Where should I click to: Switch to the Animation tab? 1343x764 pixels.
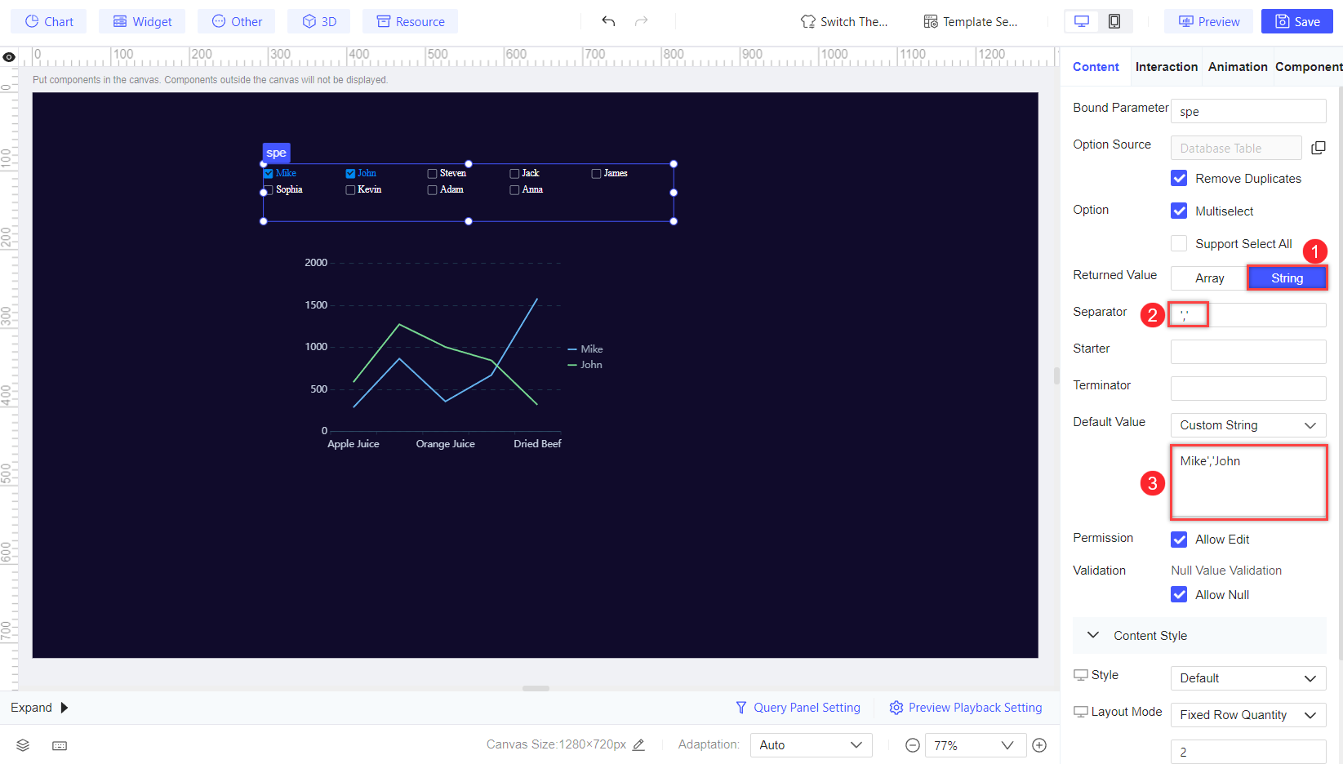click(1238, 67)
